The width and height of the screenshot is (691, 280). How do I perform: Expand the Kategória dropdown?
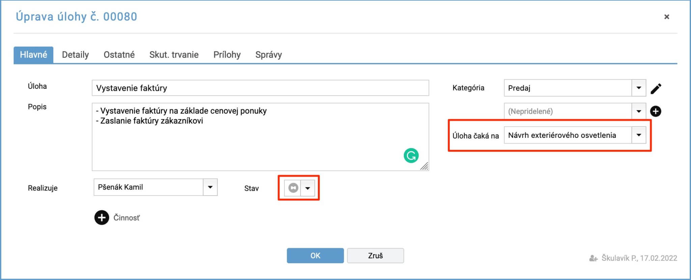(x=639, y=88)
